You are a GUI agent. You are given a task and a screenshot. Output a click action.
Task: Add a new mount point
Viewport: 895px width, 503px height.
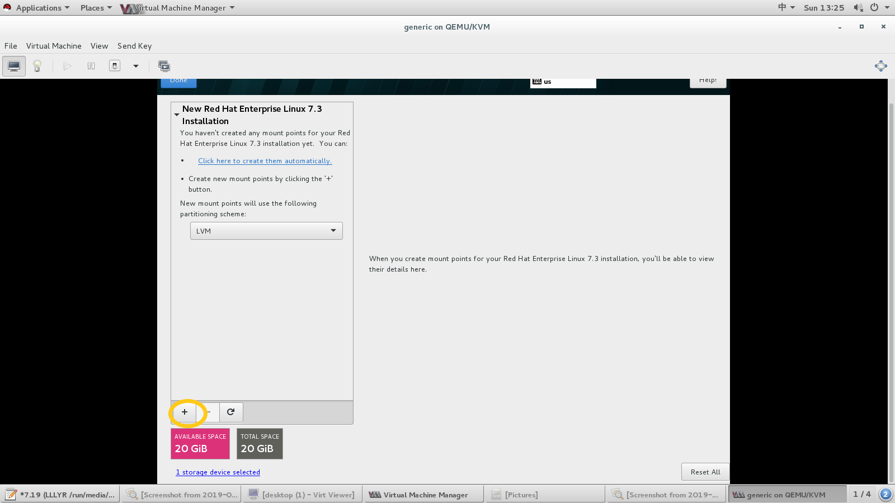[x=185, y=412]
